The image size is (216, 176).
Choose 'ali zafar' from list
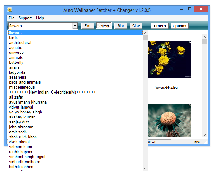76,97
